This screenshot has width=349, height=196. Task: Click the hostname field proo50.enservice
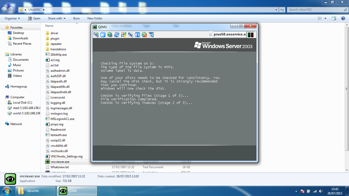pos(230,34)
